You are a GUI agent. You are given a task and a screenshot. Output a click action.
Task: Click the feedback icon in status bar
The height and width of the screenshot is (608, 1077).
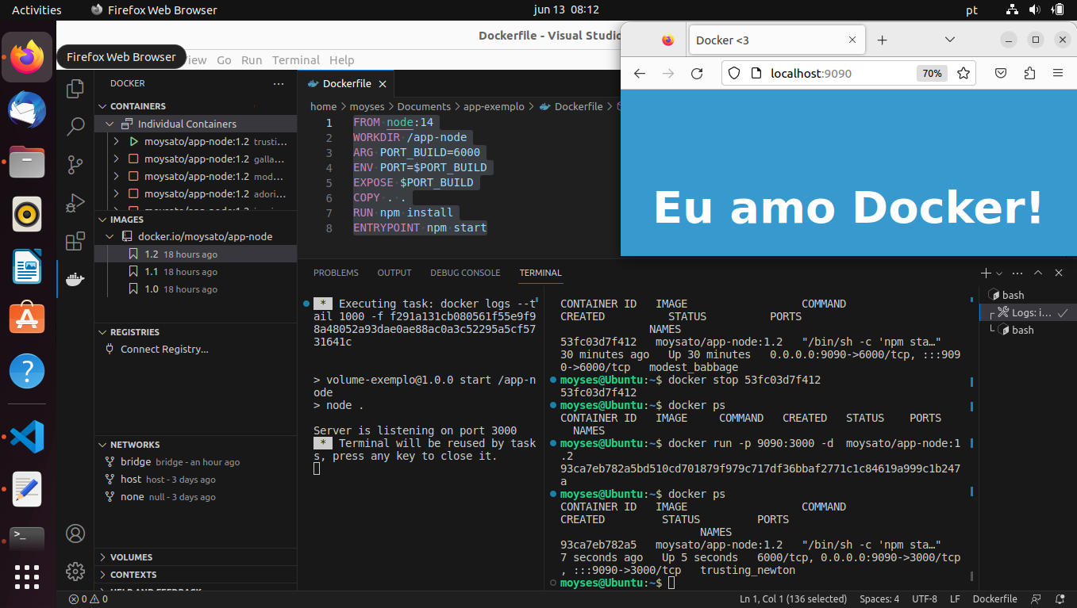click(x=1036, y=599)
